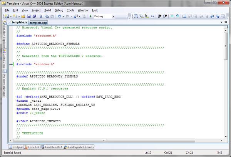Viewport: 231px width, 157px height.
Task: Click previous bookmark in folder icon
Action: click(x=201, y=16)
